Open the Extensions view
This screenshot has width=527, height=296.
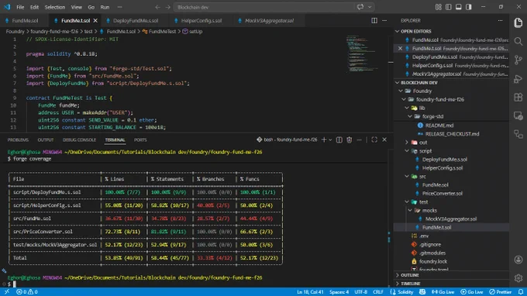click(518, 98)
